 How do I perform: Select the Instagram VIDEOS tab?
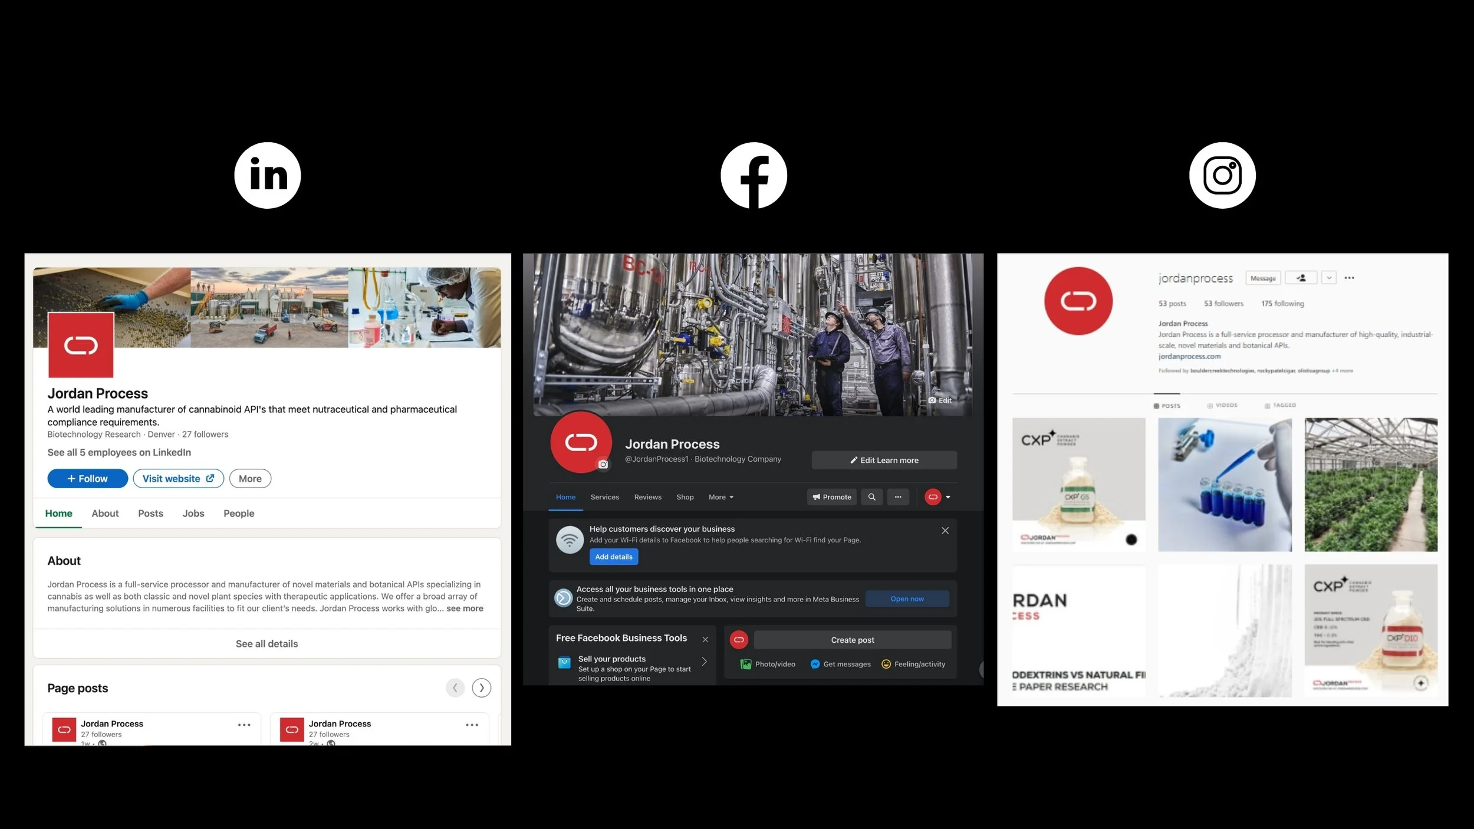pos(1222,406)
